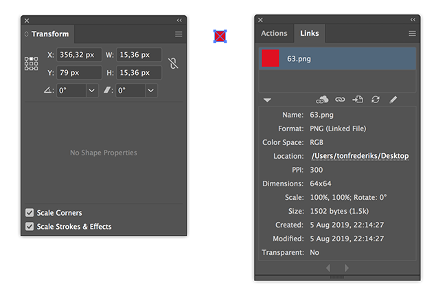The width and height of the screenshot is (447, 301).
Task: Click the Update Link refresh icon
Action: click(x=376, y=100)
